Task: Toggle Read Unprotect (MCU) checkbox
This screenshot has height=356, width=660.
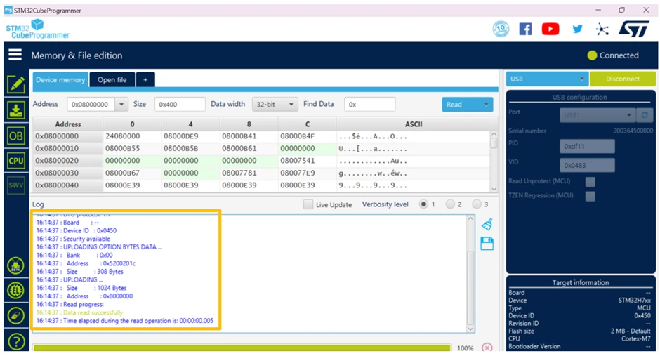Action: tap(590, 182)
